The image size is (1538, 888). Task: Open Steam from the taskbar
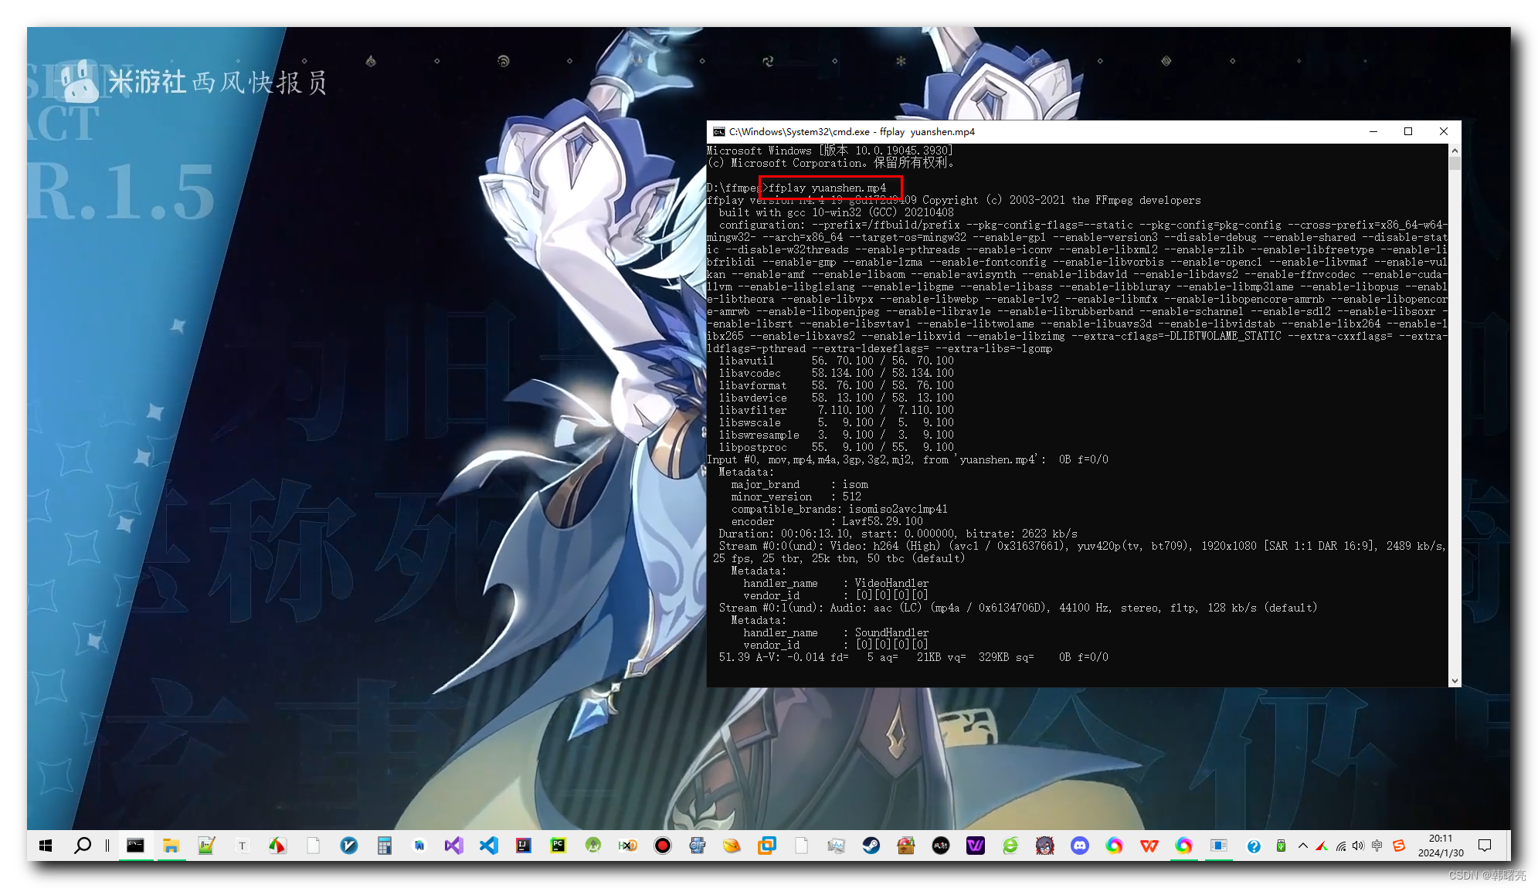871,846
